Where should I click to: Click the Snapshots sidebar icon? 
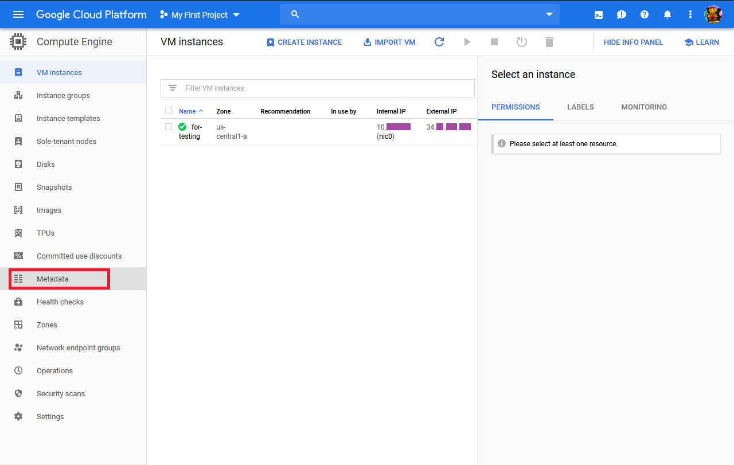point(18,187)
